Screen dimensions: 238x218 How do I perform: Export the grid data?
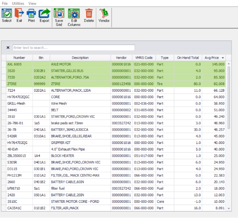point(44,15)
